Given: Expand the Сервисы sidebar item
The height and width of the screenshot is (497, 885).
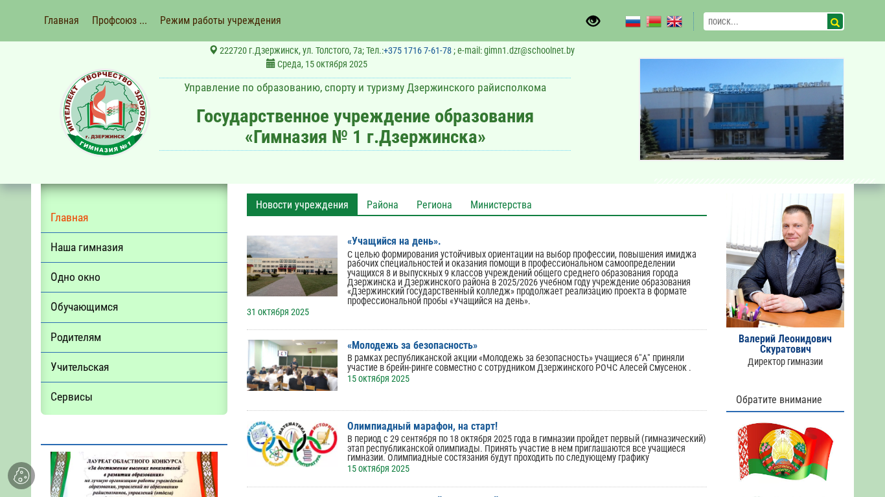Looking at the screenshot, I should pos(71,397).
